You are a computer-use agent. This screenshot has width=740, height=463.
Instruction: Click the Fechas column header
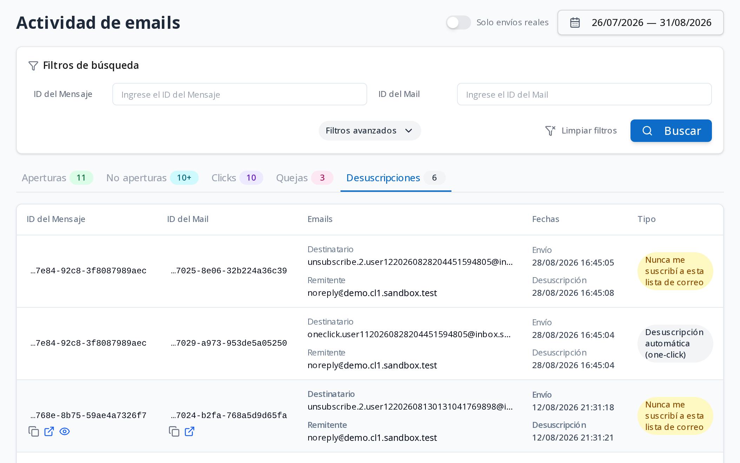[x=546, y=219]
